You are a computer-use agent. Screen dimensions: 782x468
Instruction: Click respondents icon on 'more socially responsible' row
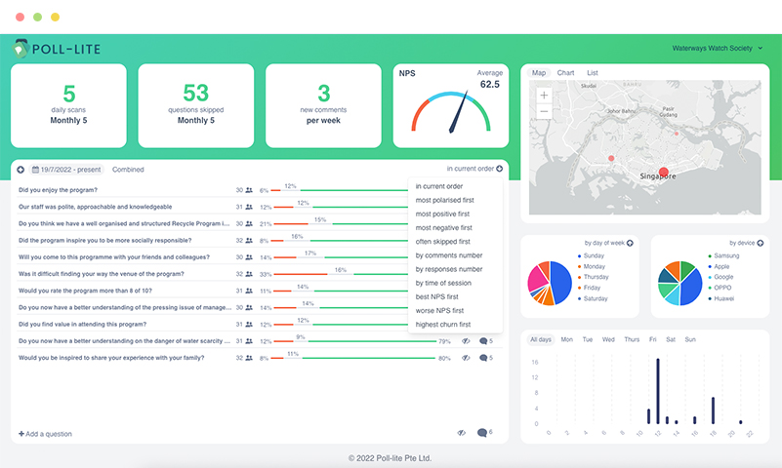[x=249, y=241]
